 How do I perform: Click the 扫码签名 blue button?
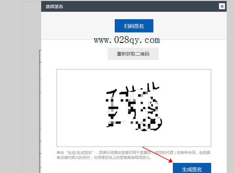click(x=134, y=26)
